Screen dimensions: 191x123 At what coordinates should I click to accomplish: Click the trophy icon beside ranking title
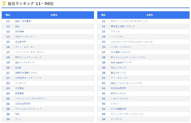pyautogui.click(x=4, y=4)
